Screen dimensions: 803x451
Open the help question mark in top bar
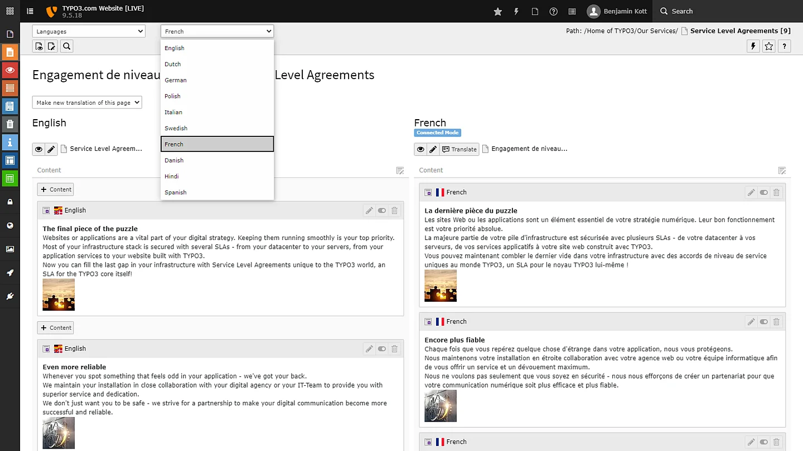click(x=553, y=11)
